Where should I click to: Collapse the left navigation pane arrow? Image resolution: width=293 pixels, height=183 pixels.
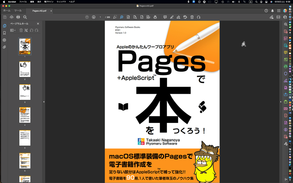[44, 102]
